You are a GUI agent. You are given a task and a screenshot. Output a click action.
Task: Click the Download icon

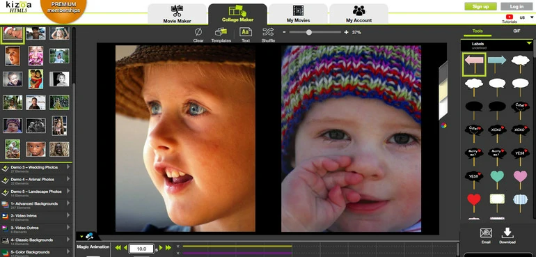507,236
